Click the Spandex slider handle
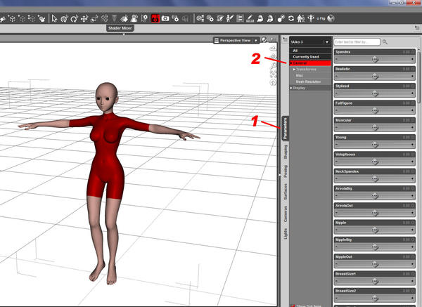This screenshot has width=422, height=307. [375, 59]
